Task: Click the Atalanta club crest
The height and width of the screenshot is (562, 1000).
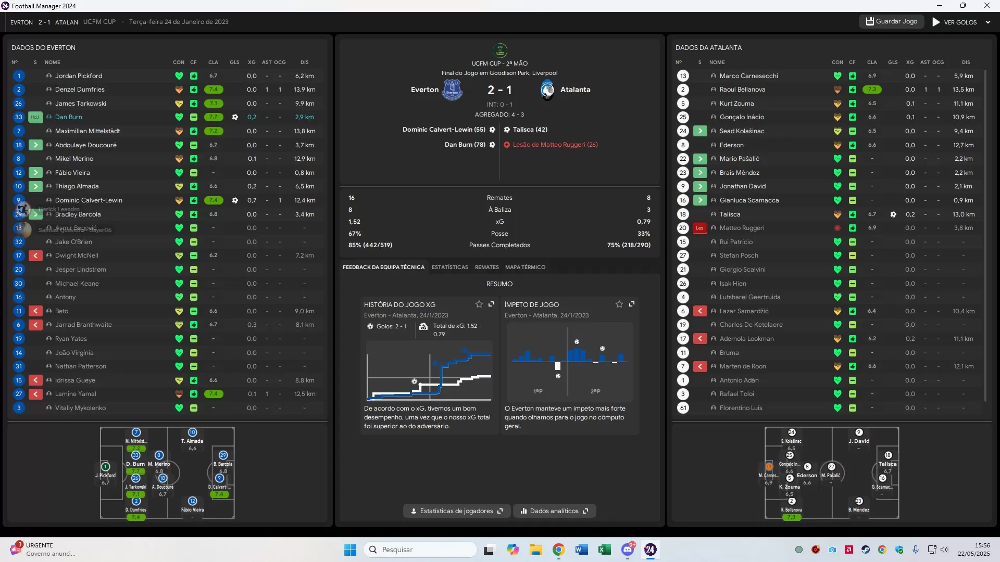Action: (547, 90)
